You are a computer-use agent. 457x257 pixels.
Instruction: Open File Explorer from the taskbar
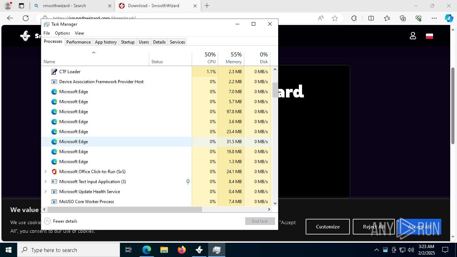pos(164,250)
